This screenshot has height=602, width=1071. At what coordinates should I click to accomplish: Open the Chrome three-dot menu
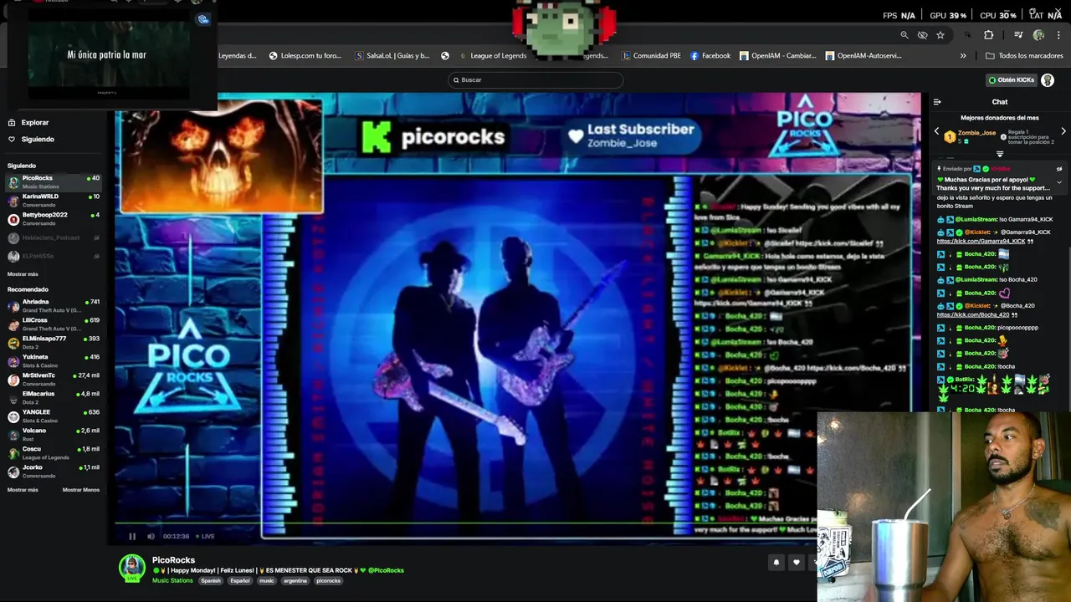coord(1058,35)
